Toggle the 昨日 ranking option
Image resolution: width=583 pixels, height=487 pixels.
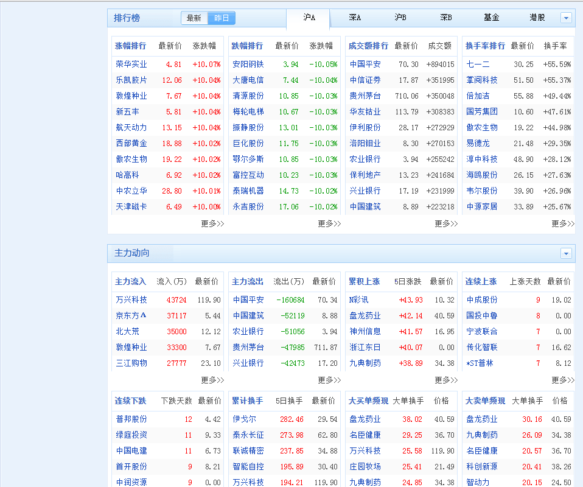(222, 18)
